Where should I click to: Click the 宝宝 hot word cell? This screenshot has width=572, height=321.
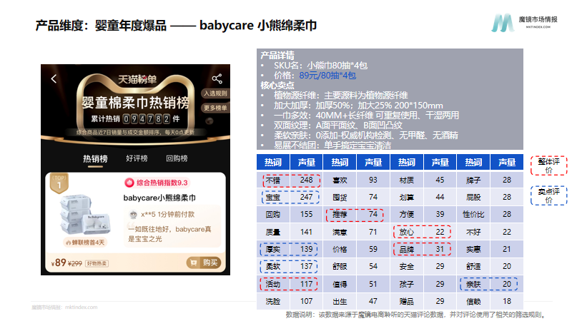pyautogui.click(x=273, y=198)
